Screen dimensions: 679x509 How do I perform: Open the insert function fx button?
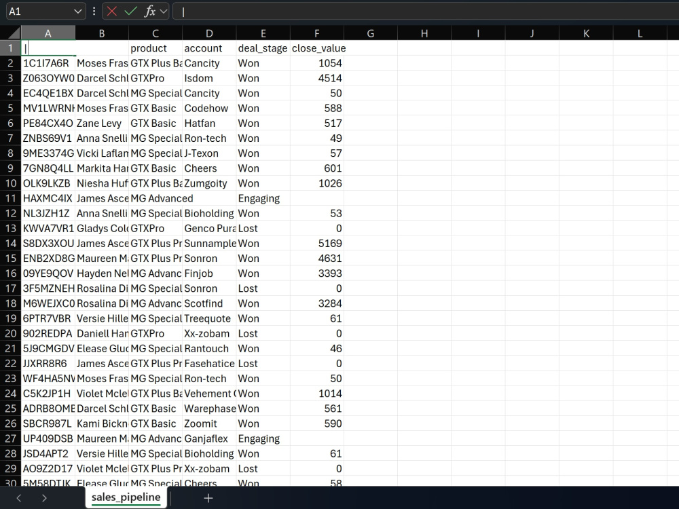150,12
